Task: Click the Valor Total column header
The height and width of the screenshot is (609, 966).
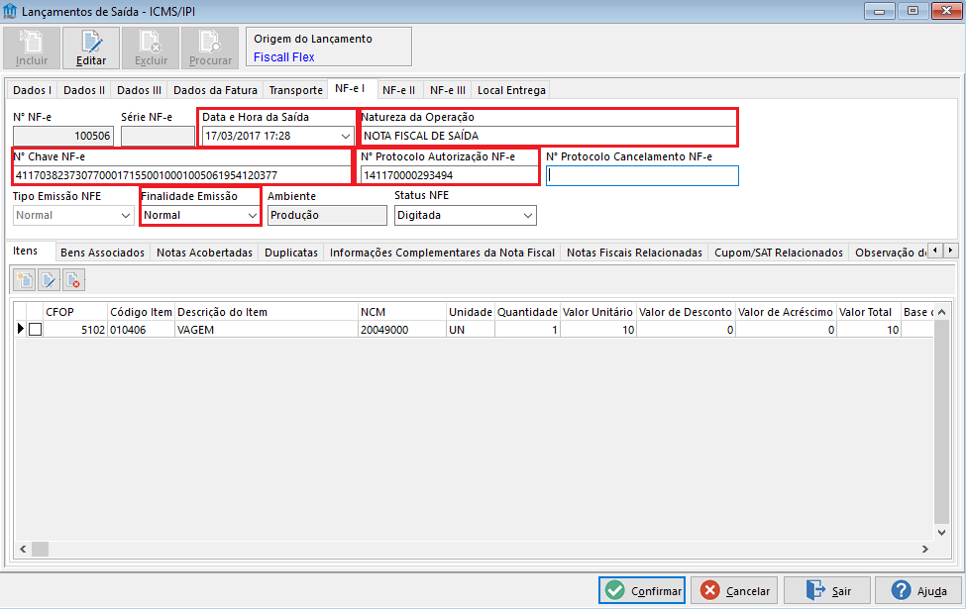Action: [868, 312]
